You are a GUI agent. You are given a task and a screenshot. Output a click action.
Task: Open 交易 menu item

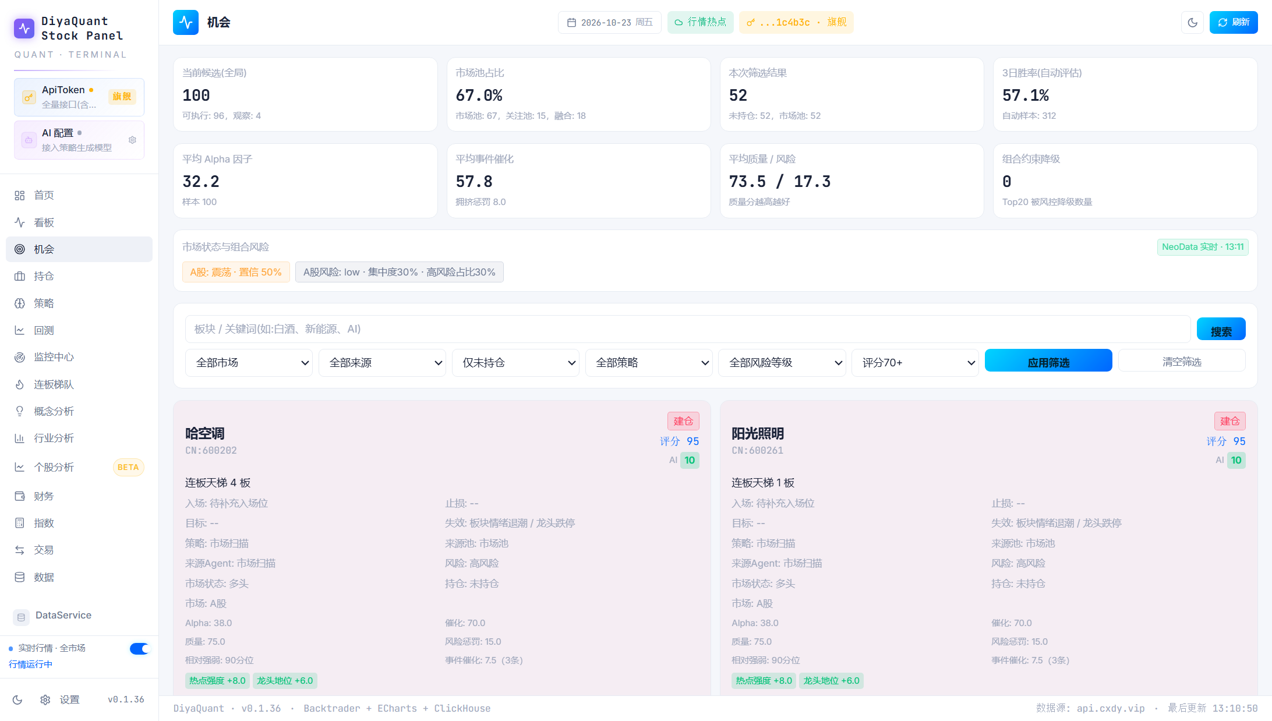tap(79, 550)
